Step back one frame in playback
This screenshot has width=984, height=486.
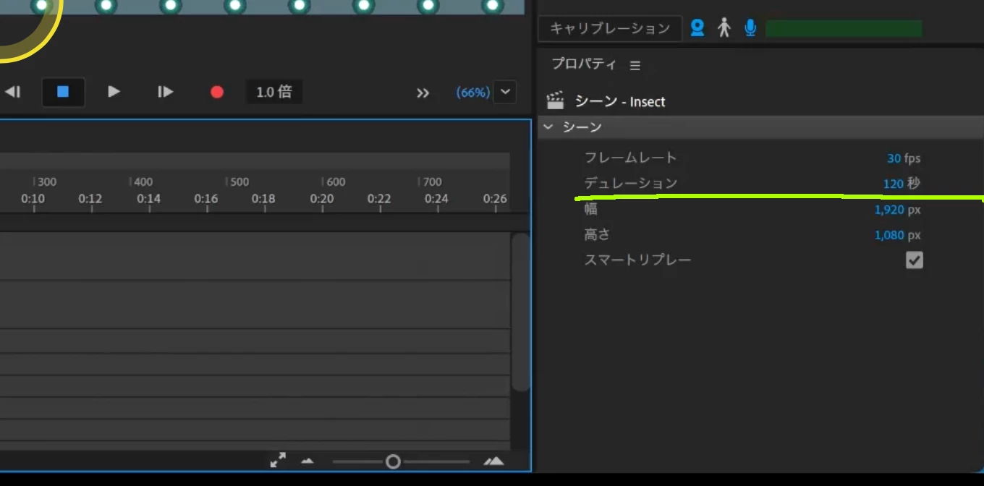point(13,92)
